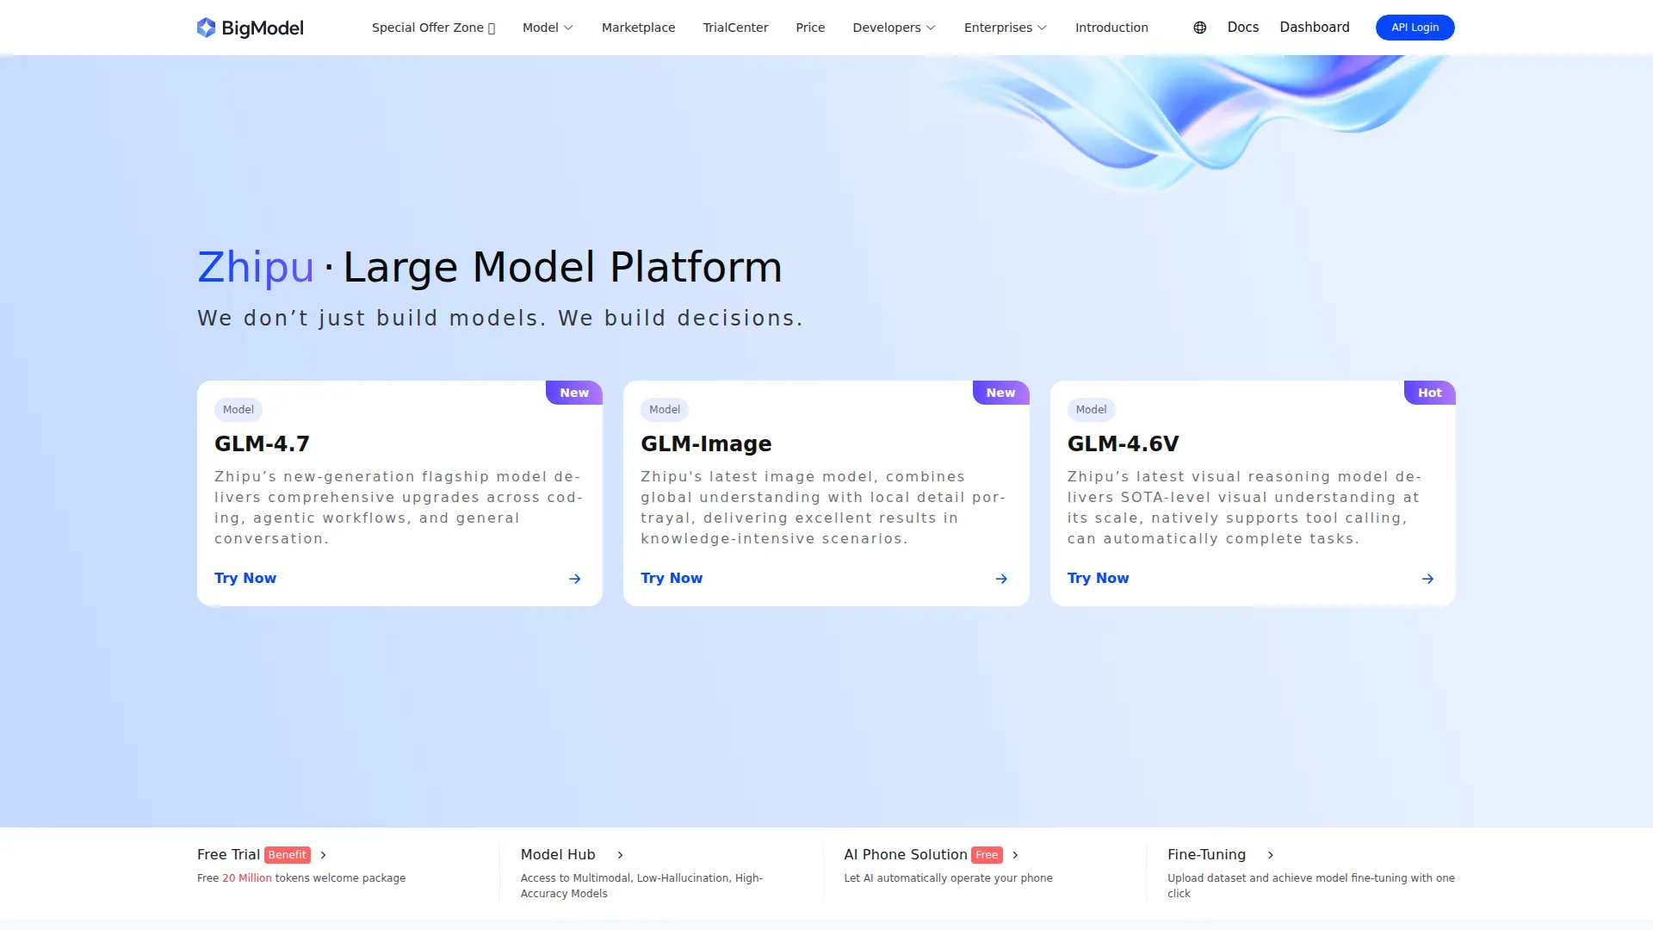Click the chevron beside AI Phone Solution
Viewport: 1653px width, 930px height.
pos(1015,855)
